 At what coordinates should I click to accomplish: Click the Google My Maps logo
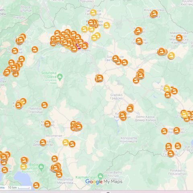(104, 182)
